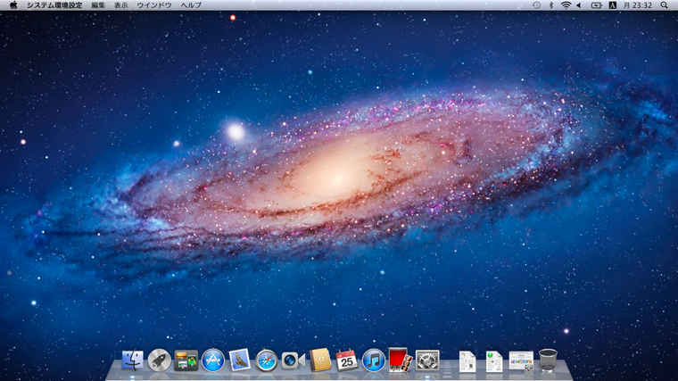
Task: Open the input source 'A' menu
Action: [x=612, y=5]
